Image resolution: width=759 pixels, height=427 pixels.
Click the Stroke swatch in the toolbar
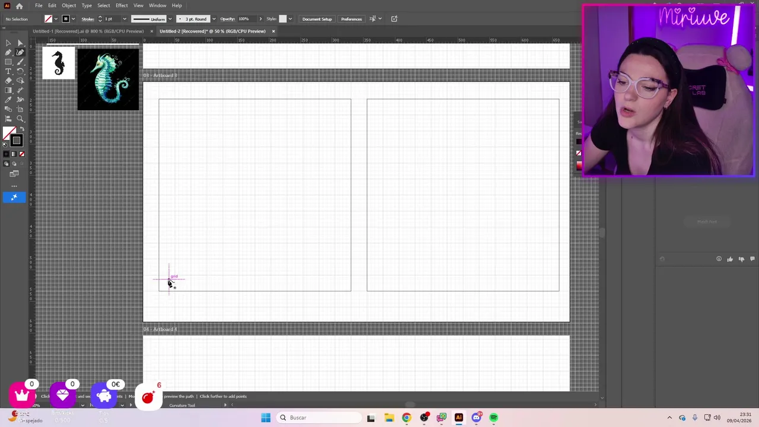coord(17,140)
